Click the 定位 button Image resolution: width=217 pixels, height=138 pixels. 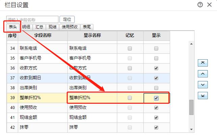point(67,20)
